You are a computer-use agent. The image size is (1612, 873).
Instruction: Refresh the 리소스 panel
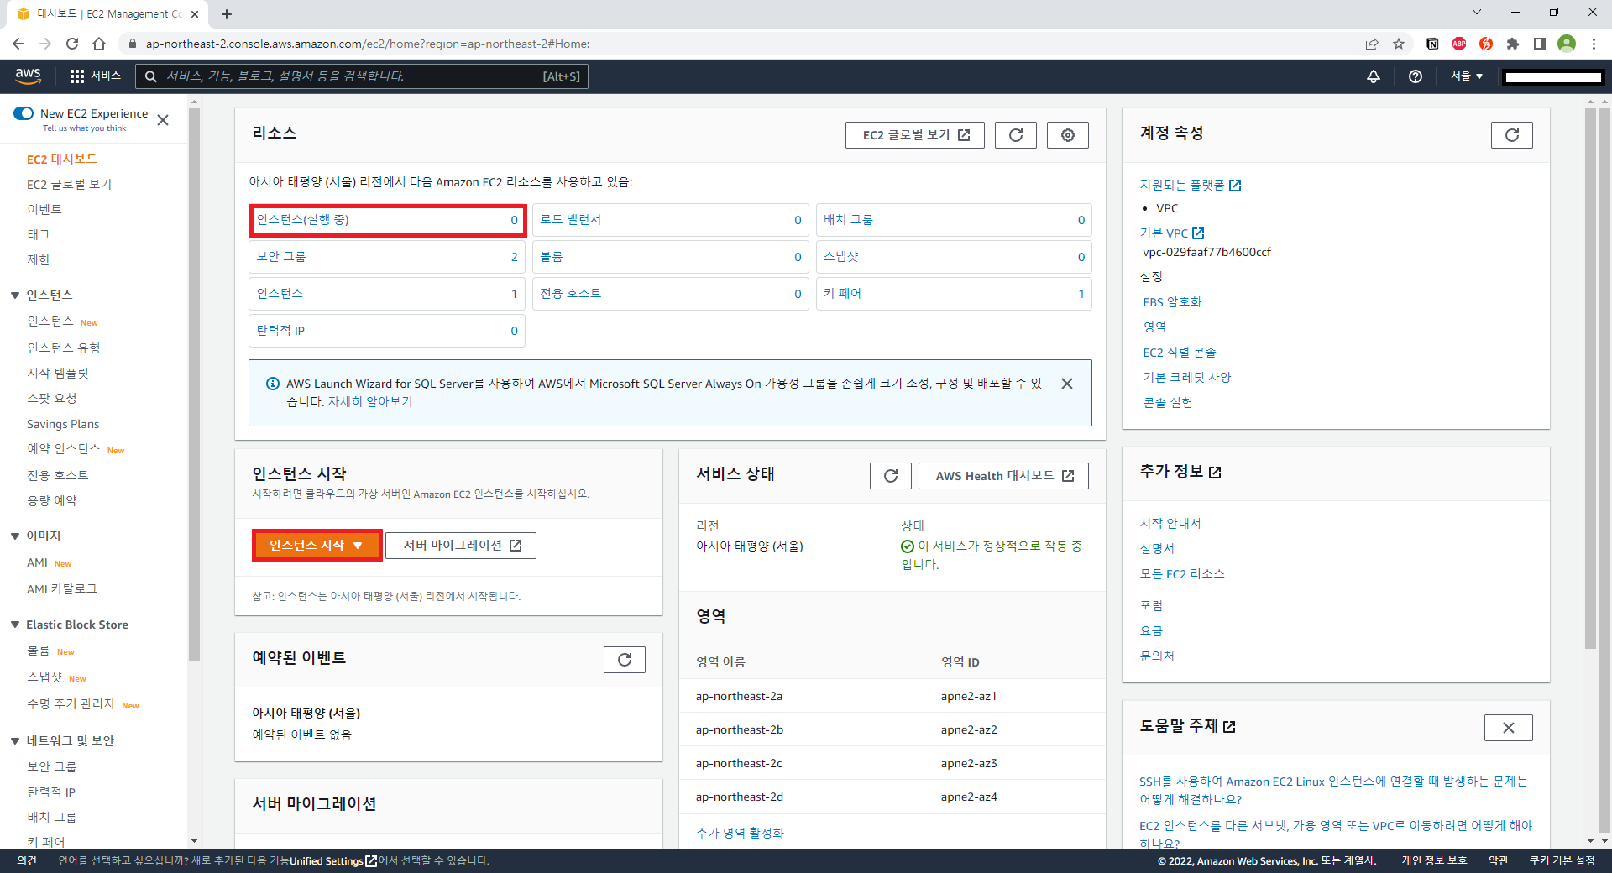(1016, 135)
